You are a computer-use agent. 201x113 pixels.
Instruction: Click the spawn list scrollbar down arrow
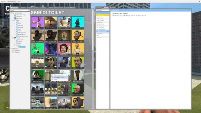(93, 108)
